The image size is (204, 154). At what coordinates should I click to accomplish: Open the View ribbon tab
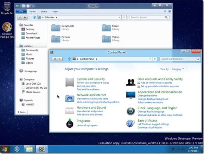(55, 12)
